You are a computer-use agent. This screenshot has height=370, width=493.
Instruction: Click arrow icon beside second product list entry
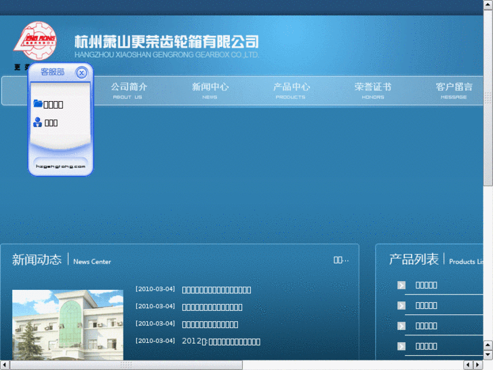(x=401, y=306)
